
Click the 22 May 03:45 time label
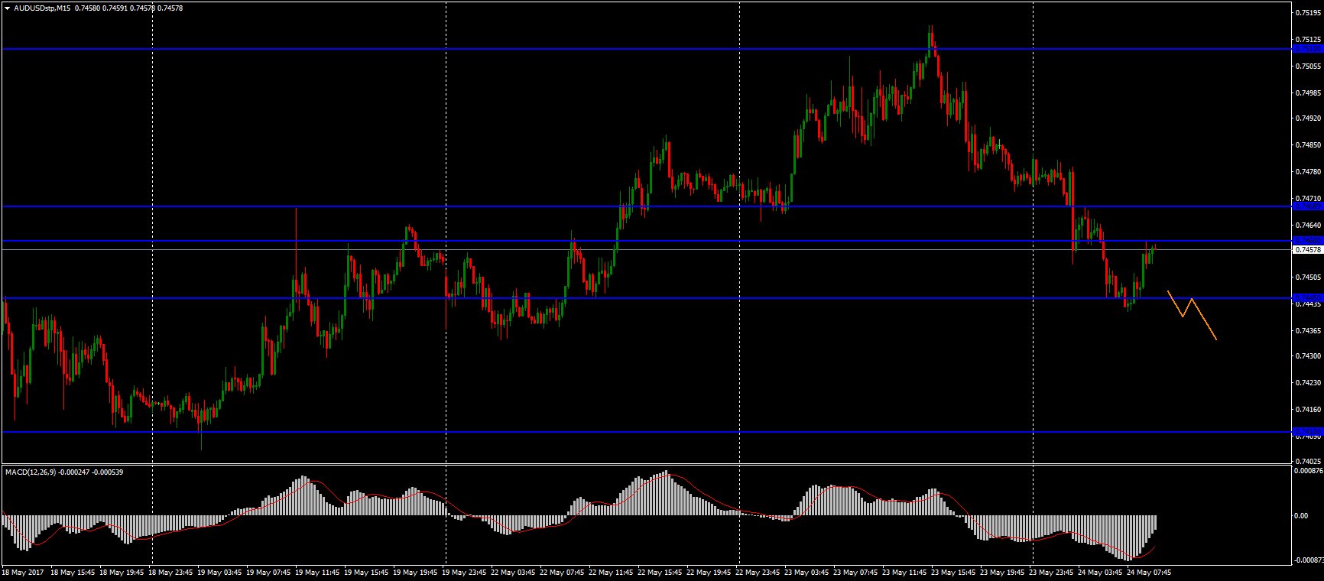click(x=514, y=572)
